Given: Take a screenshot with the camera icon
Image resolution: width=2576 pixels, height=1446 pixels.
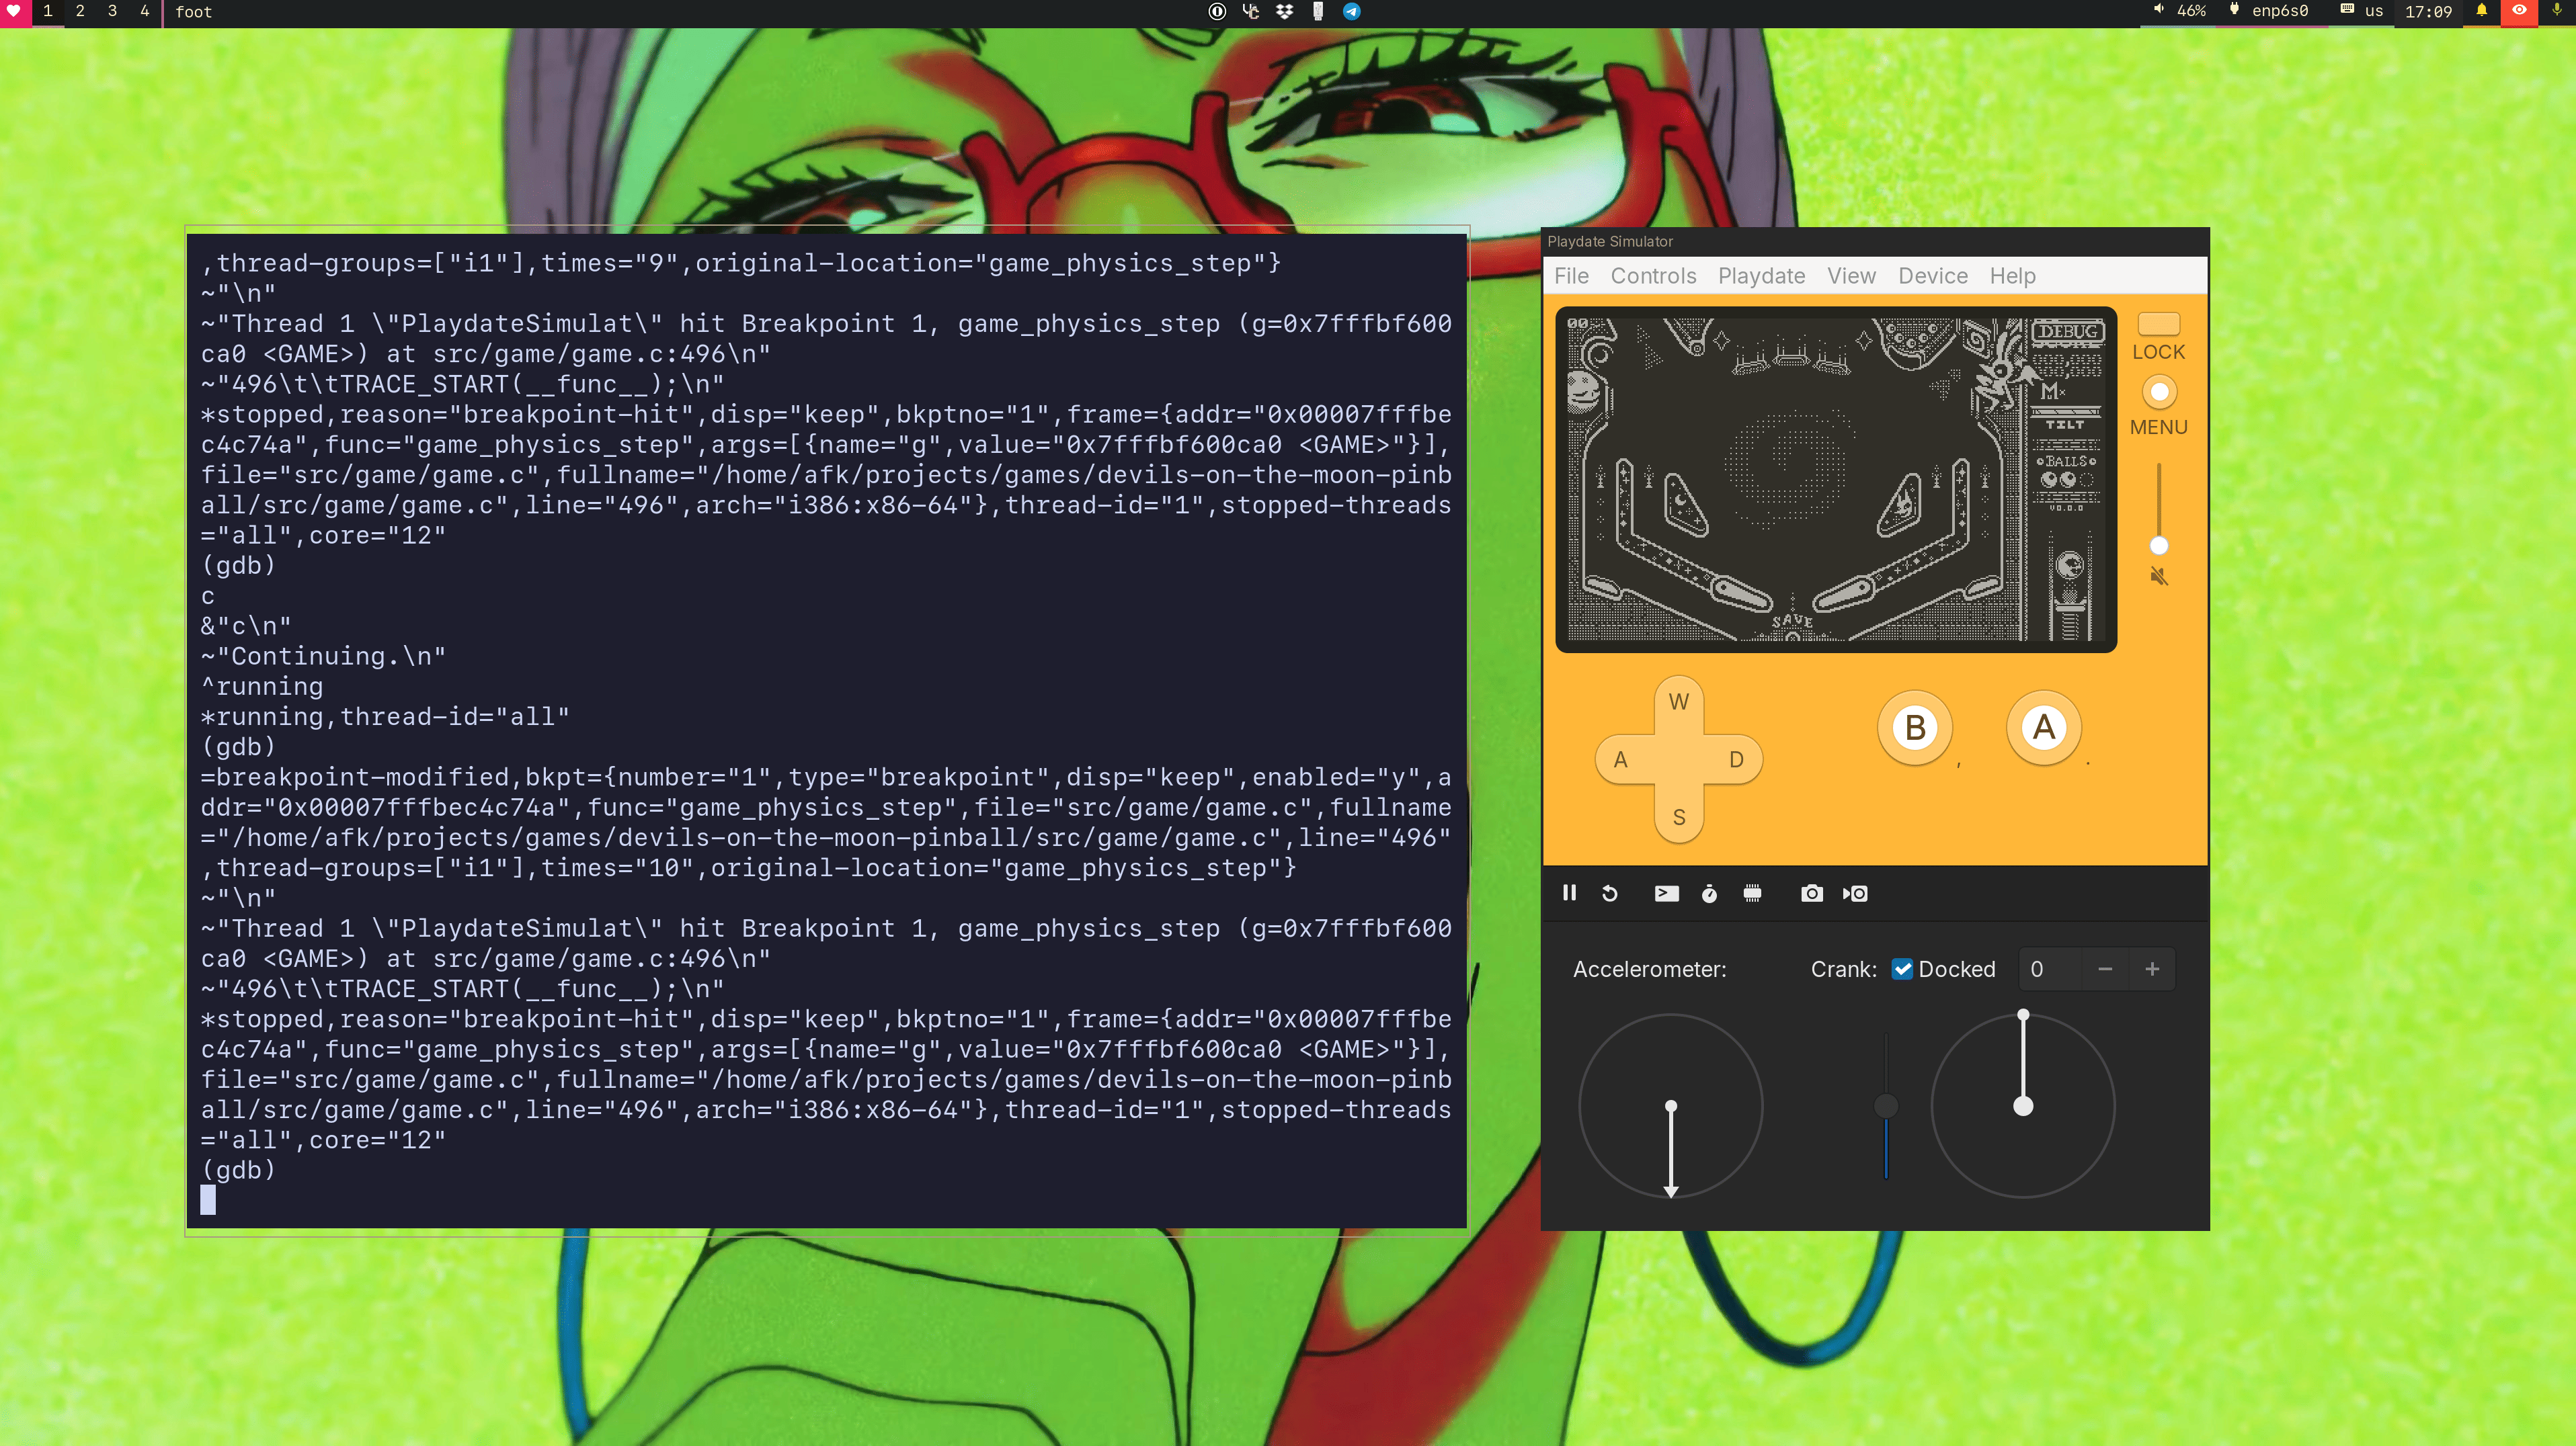Looking at the screenshot, I should [x=1811, y=892].
